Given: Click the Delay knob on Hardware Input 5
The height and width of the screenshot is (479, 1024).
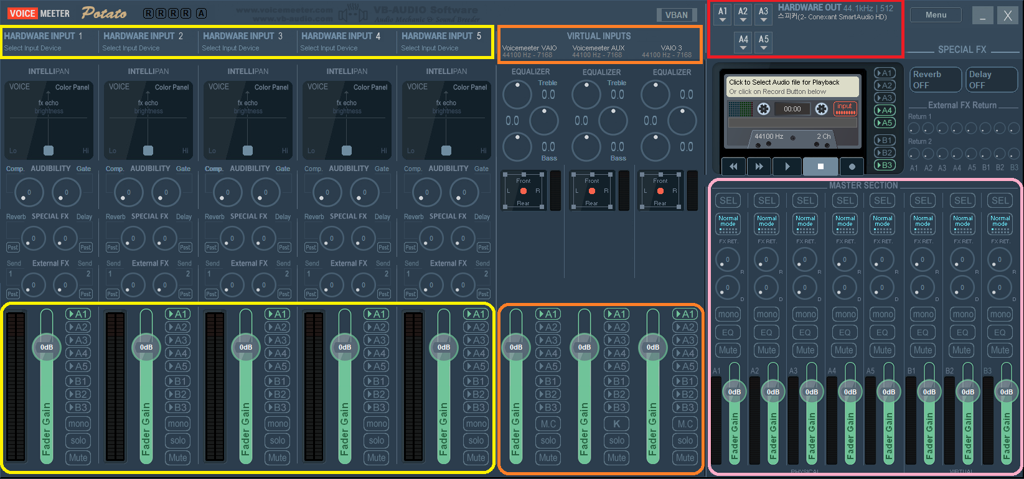Looking at the screenshot, I should (x=463, y=238).
